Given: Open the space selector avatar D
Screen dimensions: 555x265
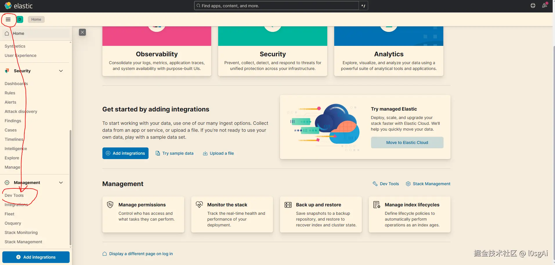Looking at the screenshot, I should [20, 19].
